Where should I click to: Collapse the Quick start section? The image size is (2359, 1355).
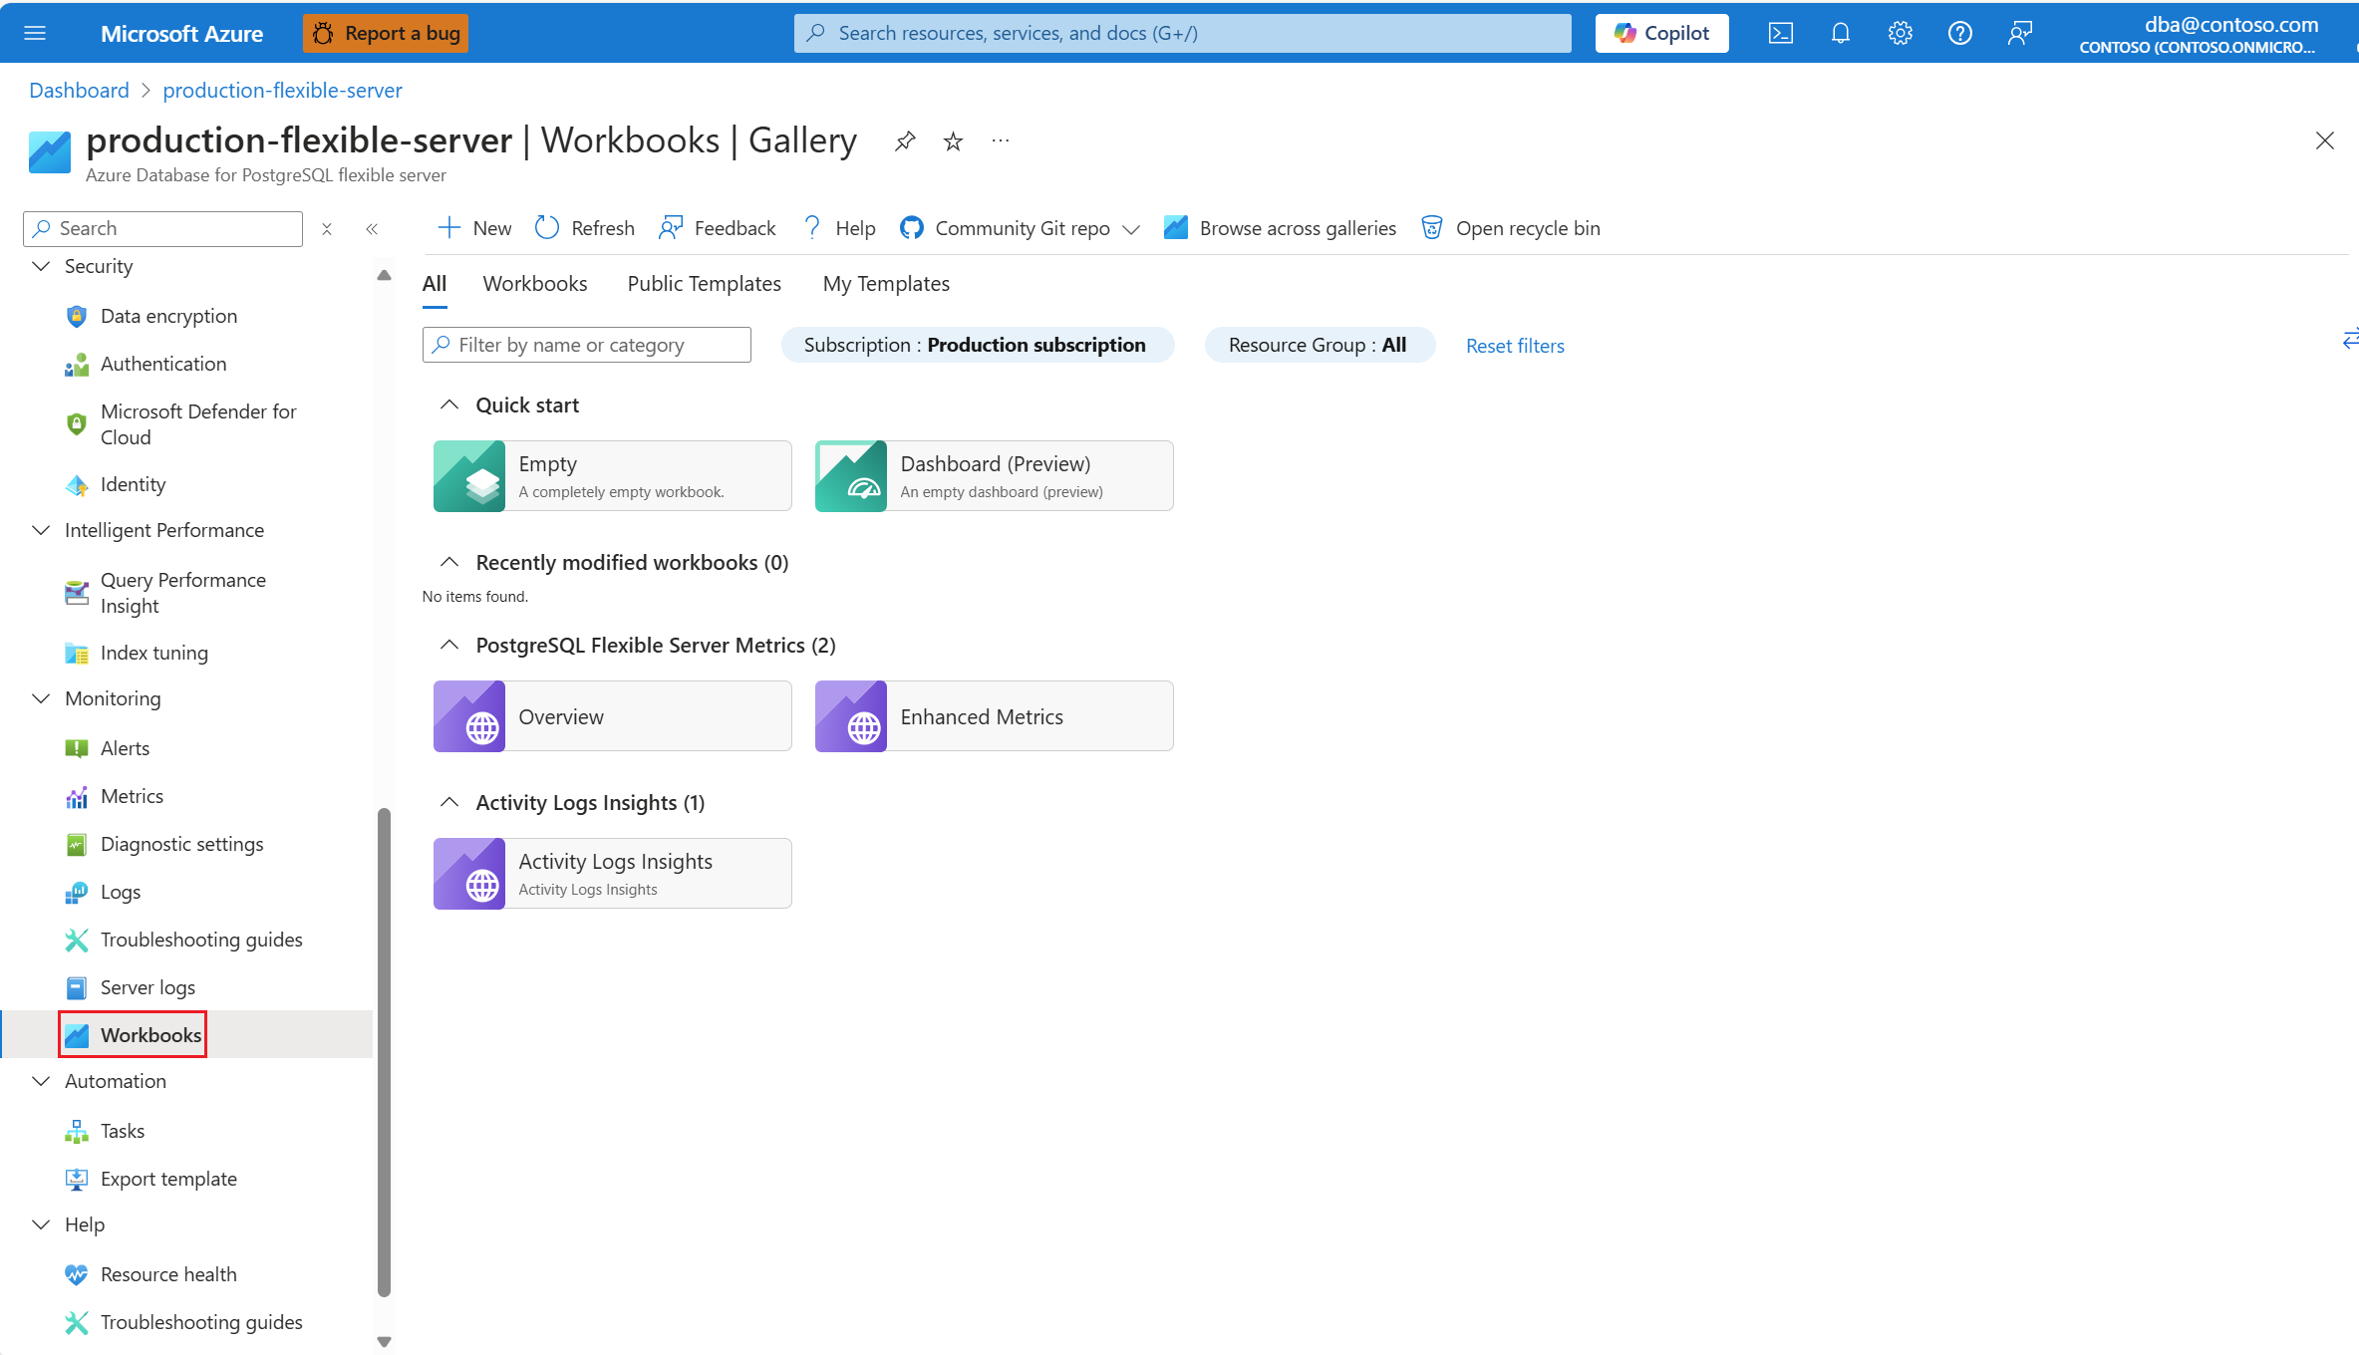449,405
